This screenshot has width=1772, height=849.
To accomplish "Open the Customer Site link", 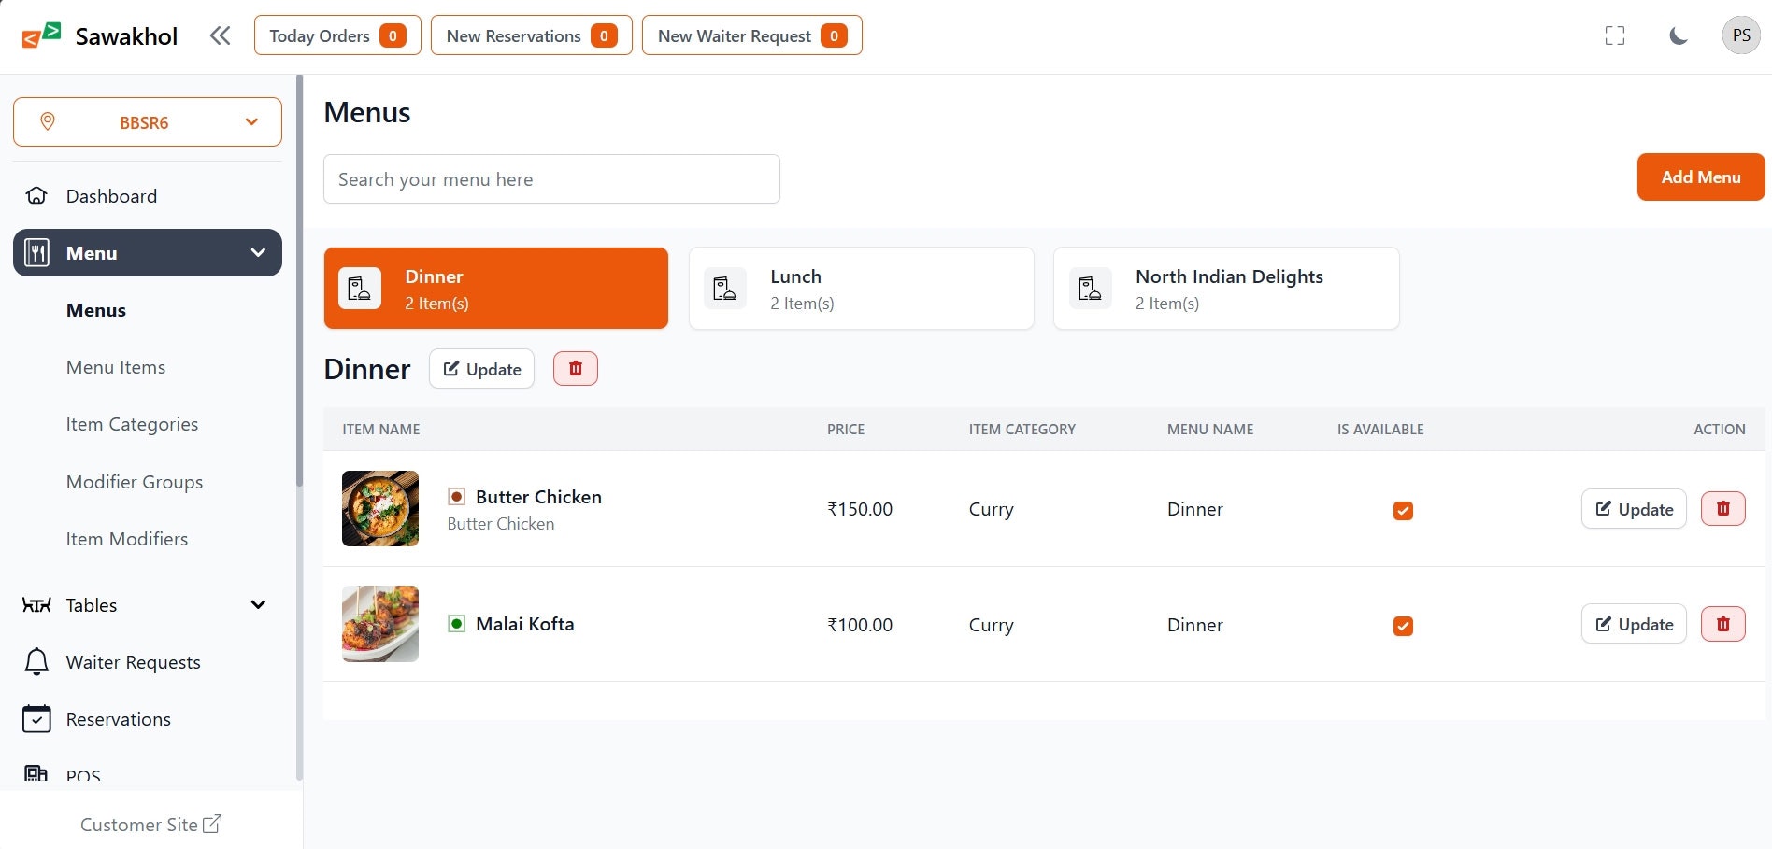I will [150, 824].
